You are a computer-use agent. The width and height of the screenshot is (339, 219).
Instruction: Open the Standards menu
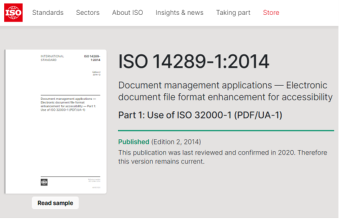[x=48, y=12]
